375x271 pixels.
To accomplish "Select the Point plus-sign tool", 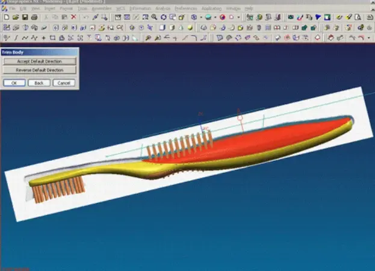I will tap(43, 38).
